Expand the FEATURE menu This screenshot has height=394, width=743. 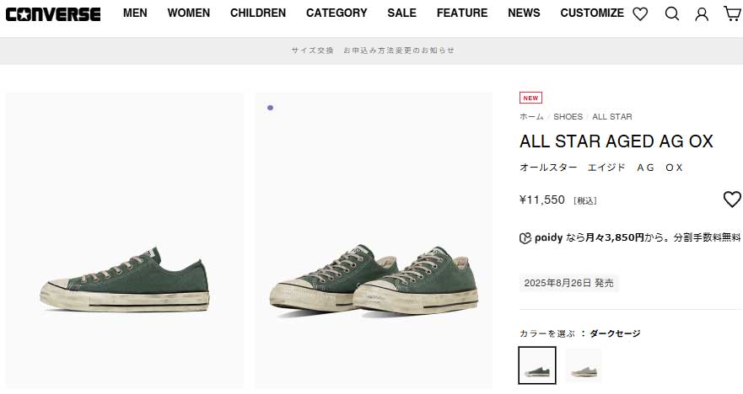462,13
